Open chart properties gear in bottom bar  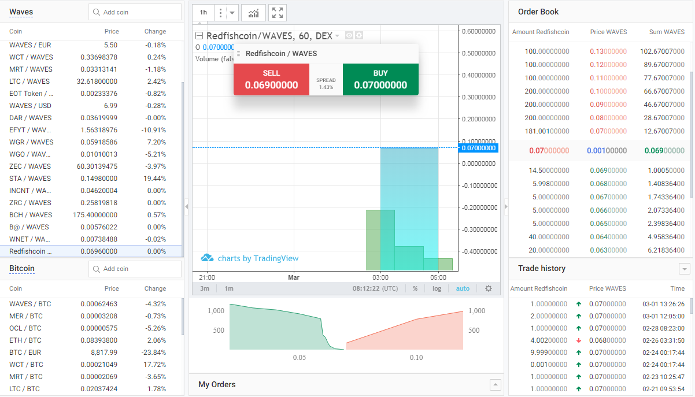[x=489, y=288]
